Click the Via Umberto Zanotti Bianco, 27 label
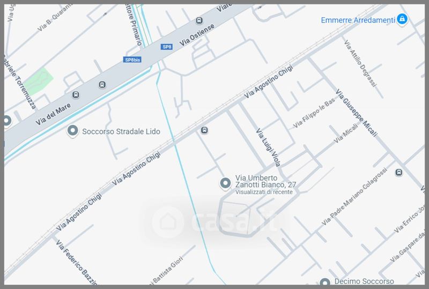Screen dimensions: 429x289 (265, 181)
